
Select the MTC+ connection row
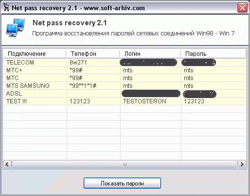pyautogui.click(x=125, y=70)
